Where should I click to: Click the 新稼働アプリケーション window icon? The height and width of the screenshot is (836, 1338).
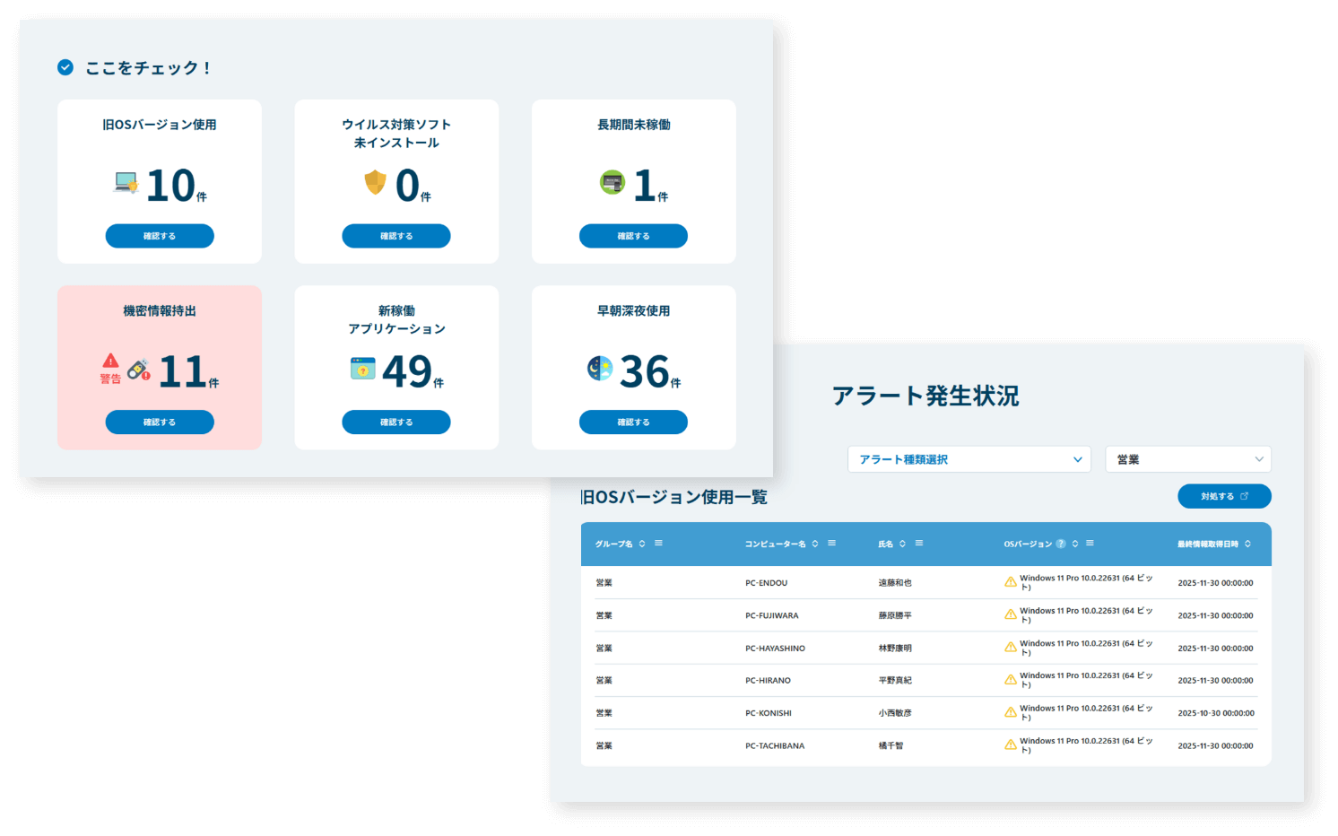pyautogui.click(x=362, y=369)
